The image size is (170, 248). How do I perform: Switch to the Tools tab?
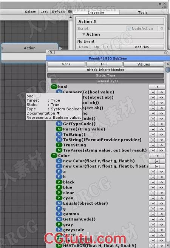coord(142,12)
